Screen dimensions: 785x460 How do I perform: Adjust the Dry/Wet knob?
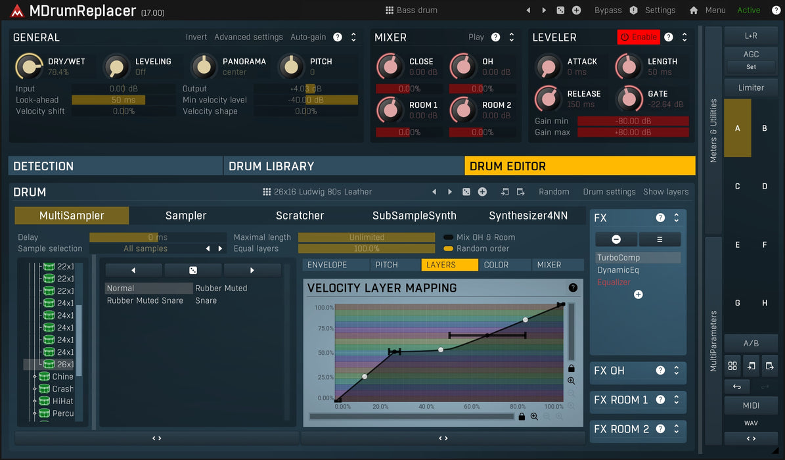click(28, 66)
